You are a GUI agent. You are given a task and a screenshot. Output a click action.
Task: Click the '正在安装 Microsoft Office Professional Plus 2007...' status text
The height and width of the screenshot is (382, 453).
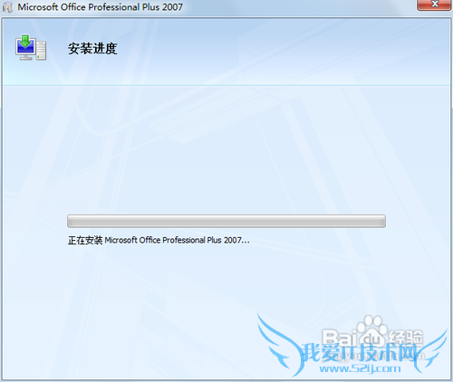point(159,240)
